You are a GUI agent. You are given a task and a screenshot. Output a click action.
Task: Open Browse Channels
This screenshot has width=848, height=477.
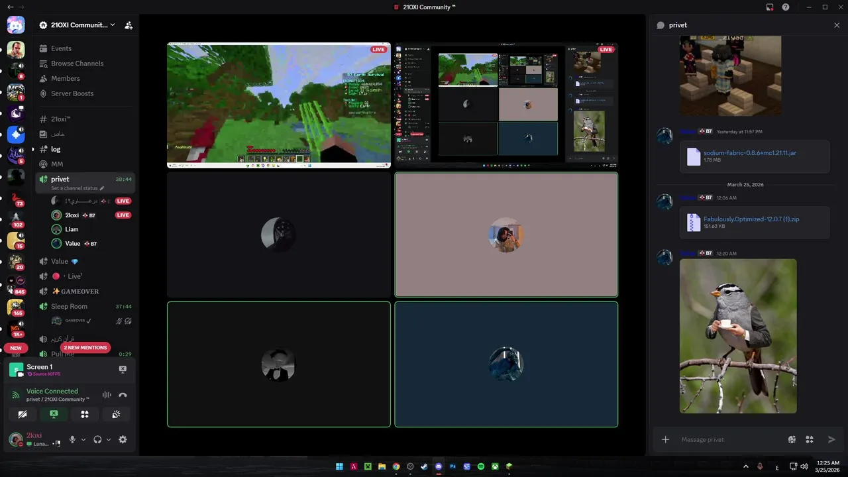pyautogui.click(x=85, y=64)
